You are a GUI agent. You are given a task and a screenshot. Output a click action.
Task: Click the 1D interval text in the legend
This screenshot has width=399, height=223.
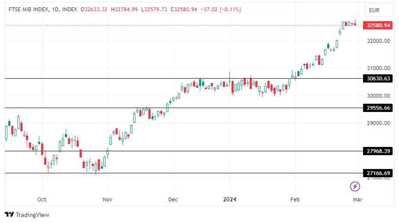coord(55,10)
